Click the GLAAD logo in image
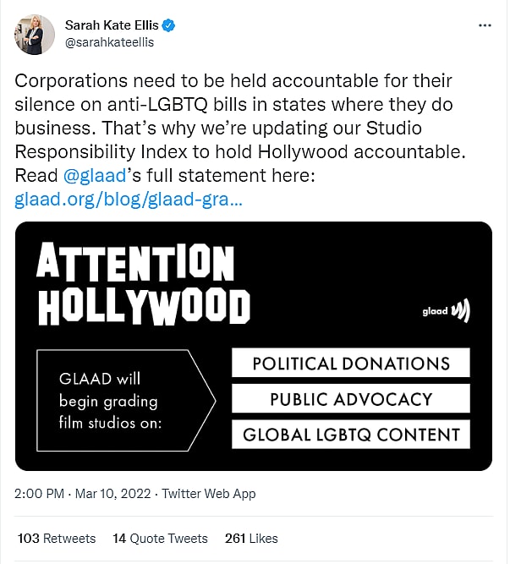 (x=446, y=311)
